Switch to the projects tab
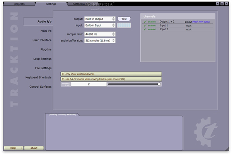The image size is (232, 155). coord(19,4)
